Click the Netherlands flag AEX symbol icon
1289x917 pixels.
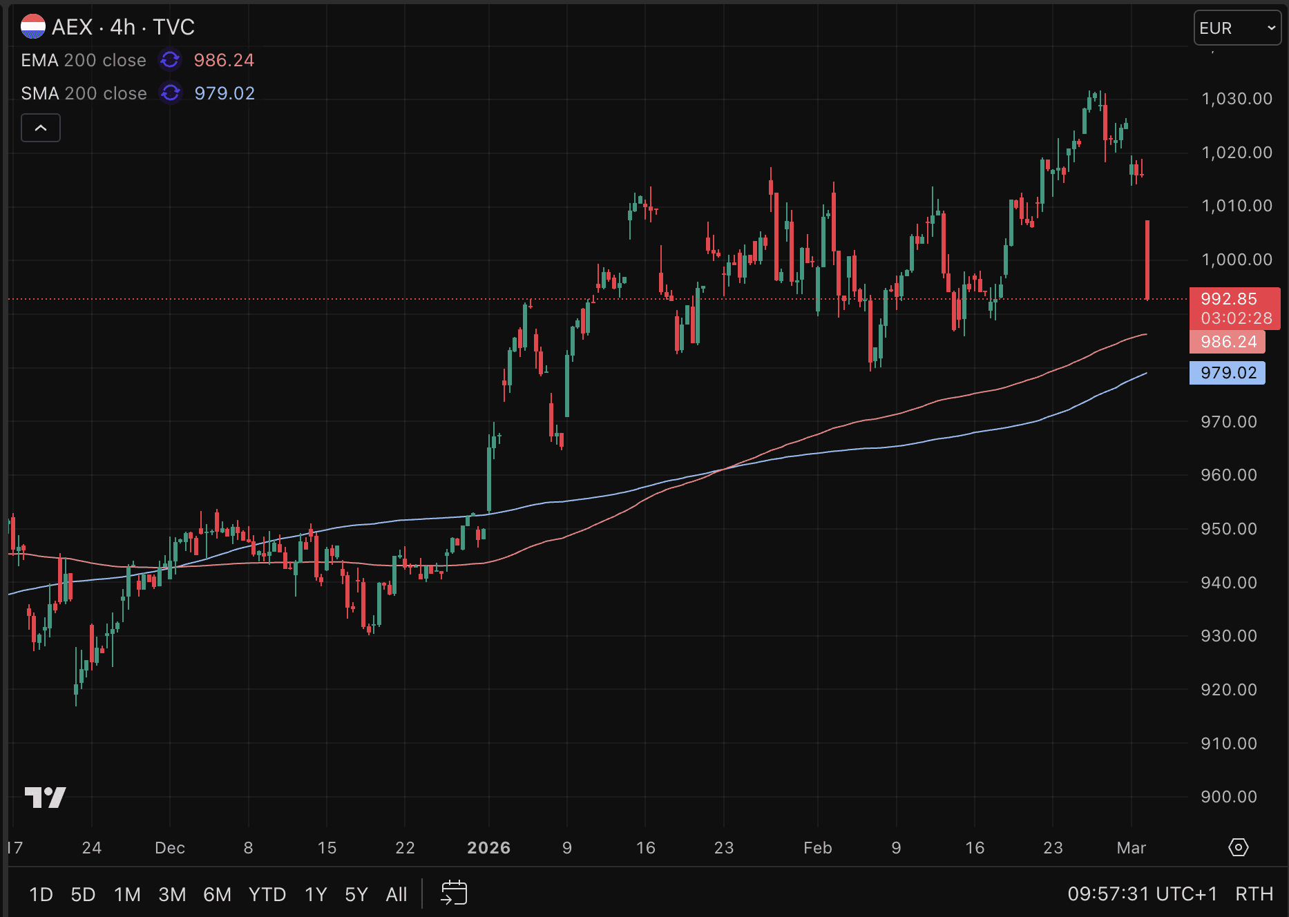pos(32,27)
